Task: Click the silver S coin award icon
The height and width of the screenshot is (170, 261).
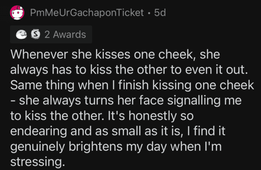Action: pyautogui.click(x=36, y=34)
